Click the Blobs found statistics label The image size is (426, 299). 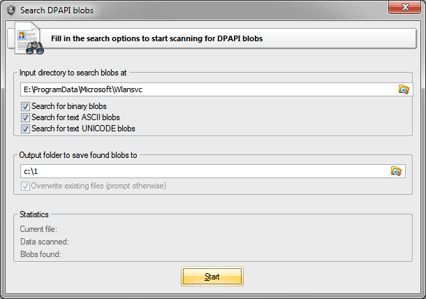41,254
